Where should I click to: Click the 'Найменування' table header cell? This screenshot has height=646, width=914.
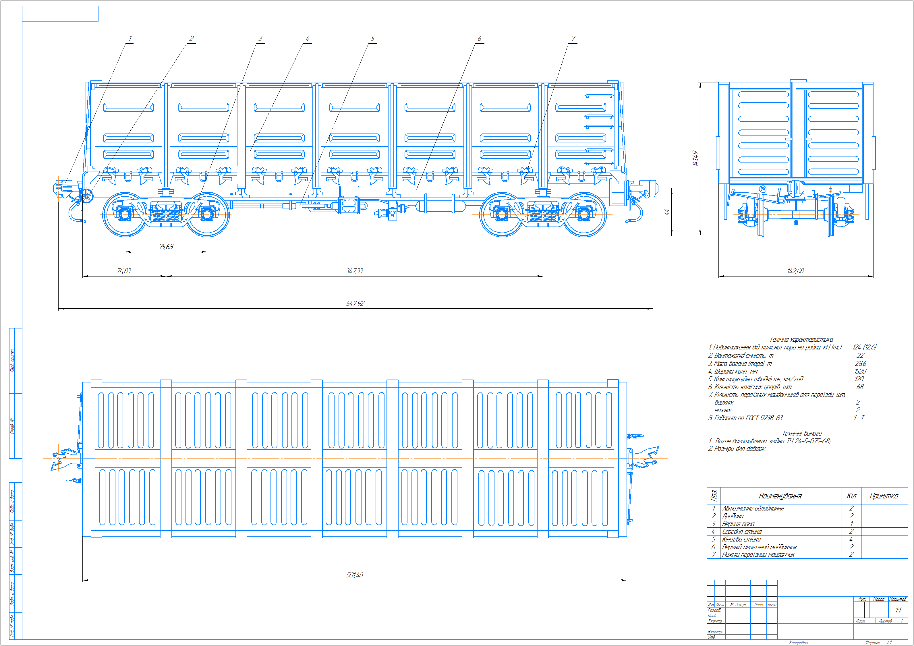point(780,496)
